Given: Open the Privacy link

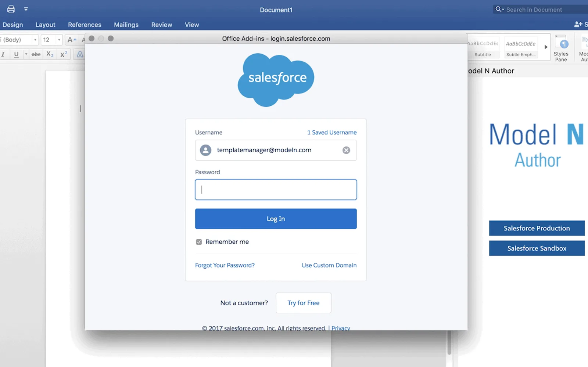Looking at the screenshot, I should (341, 328).
